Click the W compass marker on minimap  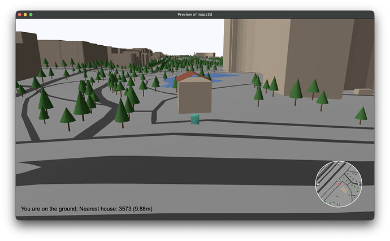point(318,184)
